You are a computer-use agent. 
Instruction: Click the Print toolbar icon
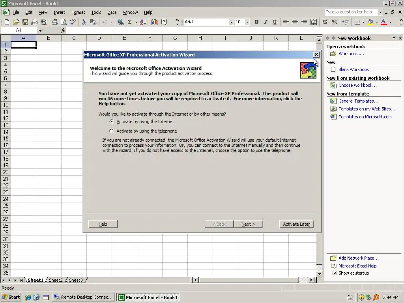coord(54,22)
